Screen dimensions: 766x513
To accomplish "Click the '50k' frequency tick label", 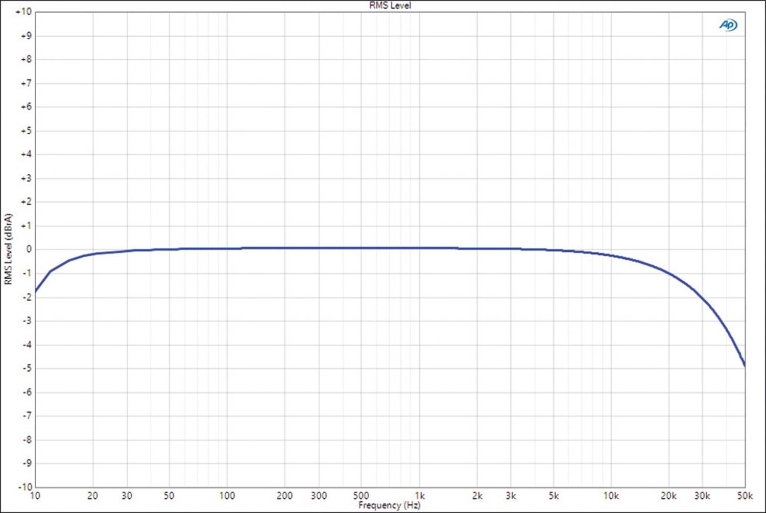I will pos(745,496).
